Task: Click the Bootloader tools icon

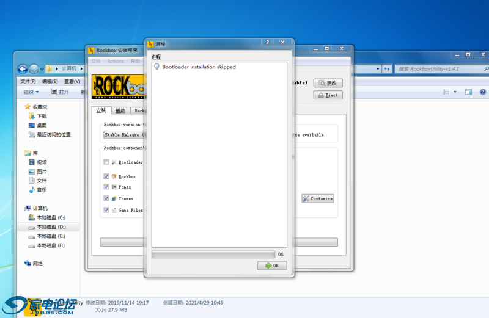Action: [x=114, y=162]
